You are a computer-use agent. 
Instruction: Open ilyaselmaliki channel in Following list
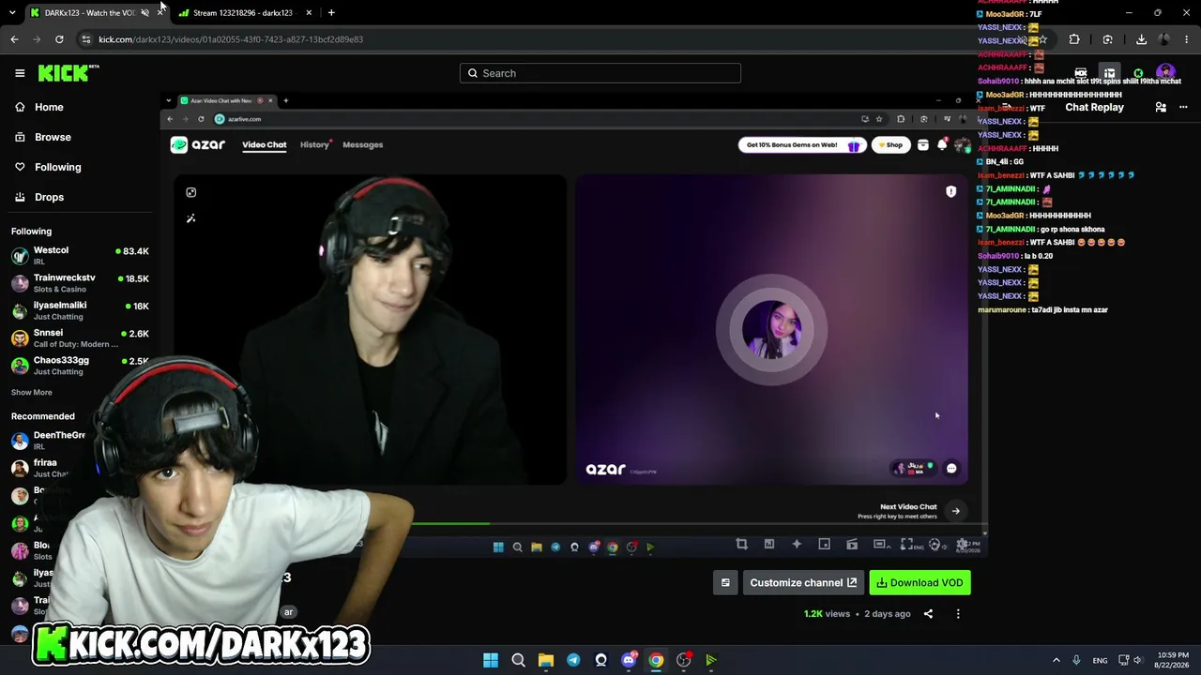pyautogui.click(x=80, y=310)
